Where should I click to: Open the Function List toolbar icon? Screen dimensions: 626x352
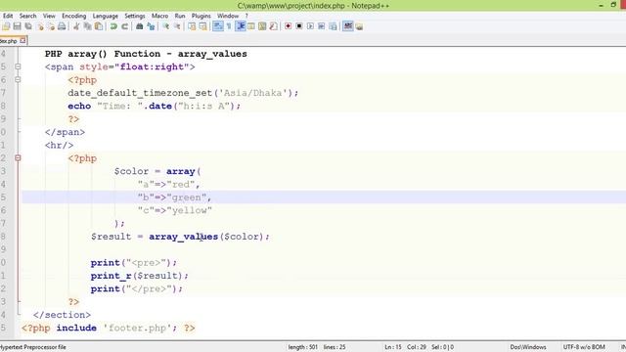tap(274, 26)
